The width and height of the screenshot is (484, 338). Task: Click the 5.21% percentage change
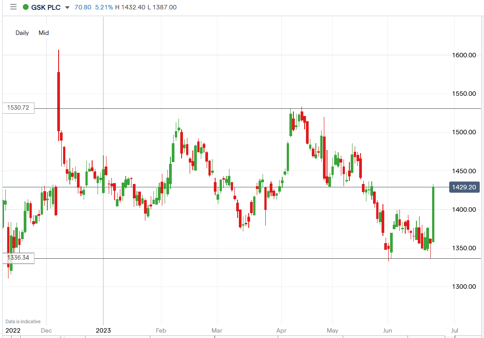tap(104, 7)
